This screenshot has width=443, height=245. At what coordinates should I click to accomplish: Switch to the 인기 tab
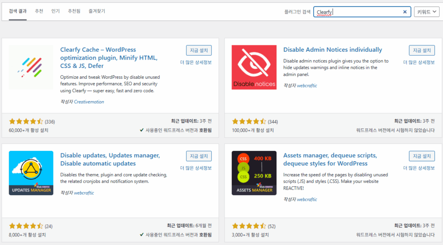click(55, 11)
